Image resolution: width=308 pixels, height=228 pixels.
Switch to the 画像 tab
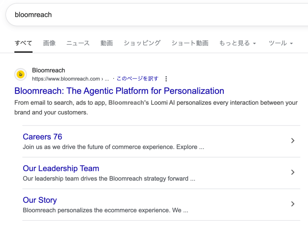click(49, 43)
